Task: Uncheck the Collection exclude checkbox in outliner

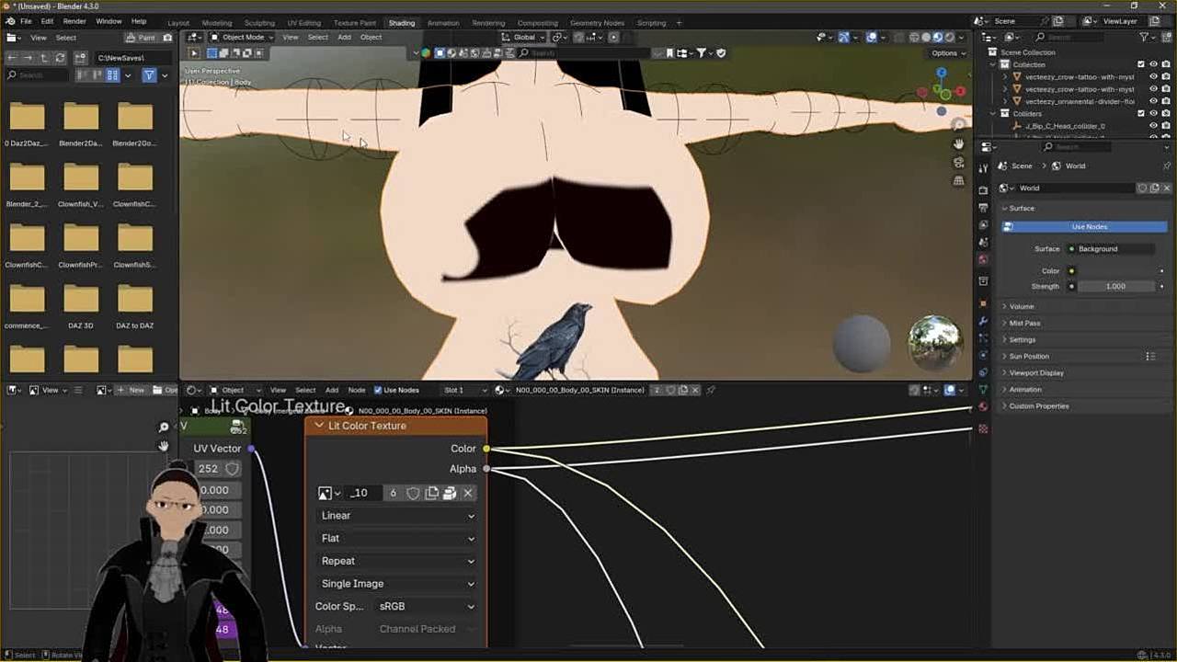Action: click(1141, 64)
